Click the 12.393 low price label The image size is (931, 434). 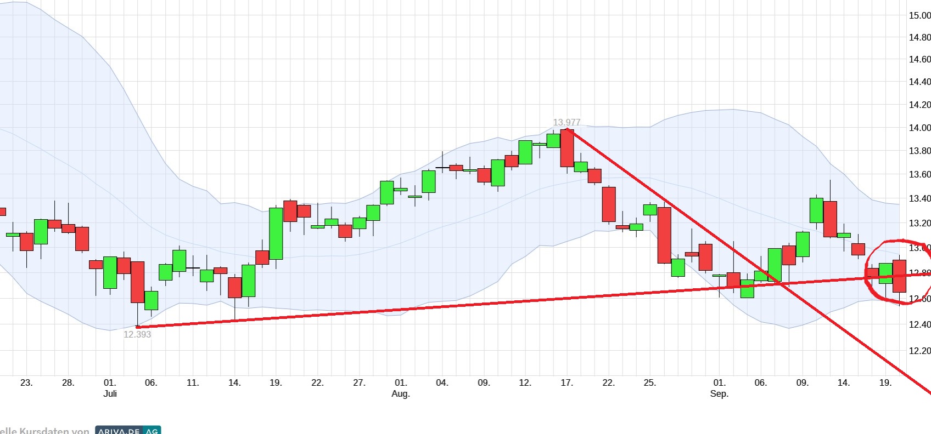[x=137, y=334]
